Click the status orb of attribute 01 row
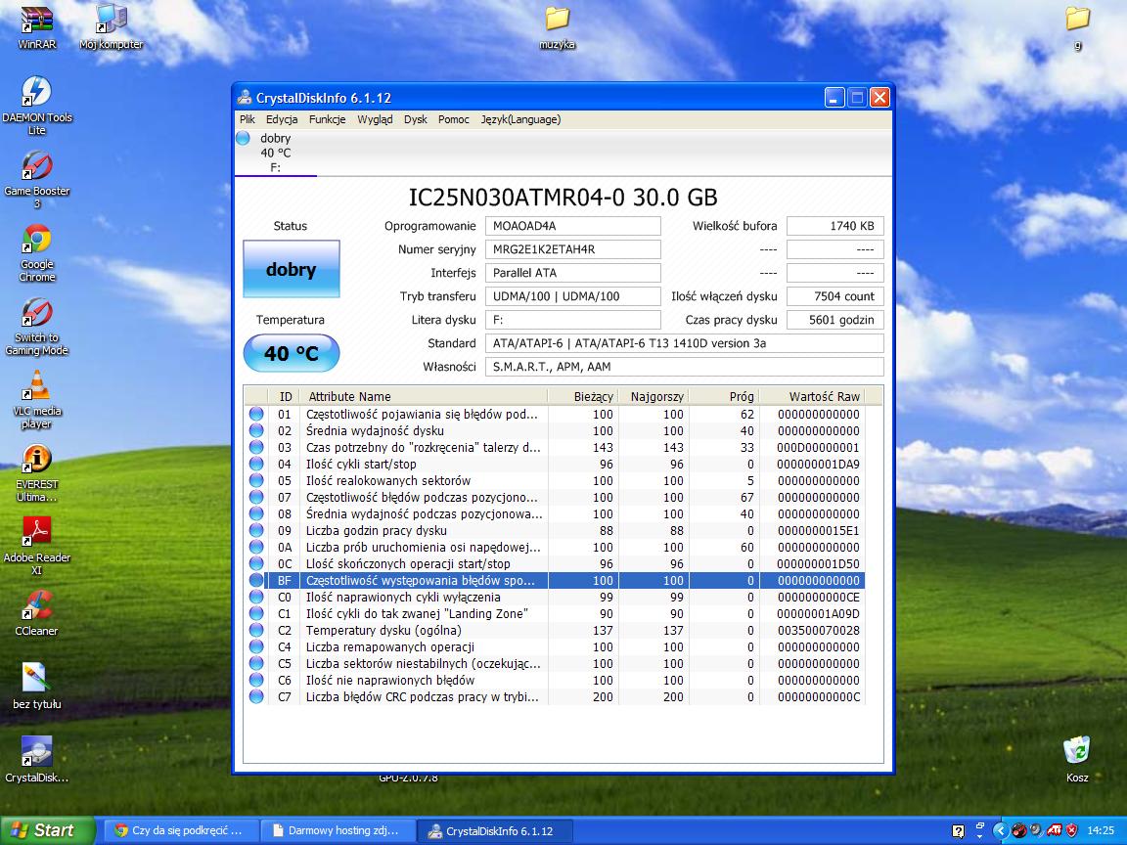This screenshot has height=845, width=1127. click(x=256, y=415)
